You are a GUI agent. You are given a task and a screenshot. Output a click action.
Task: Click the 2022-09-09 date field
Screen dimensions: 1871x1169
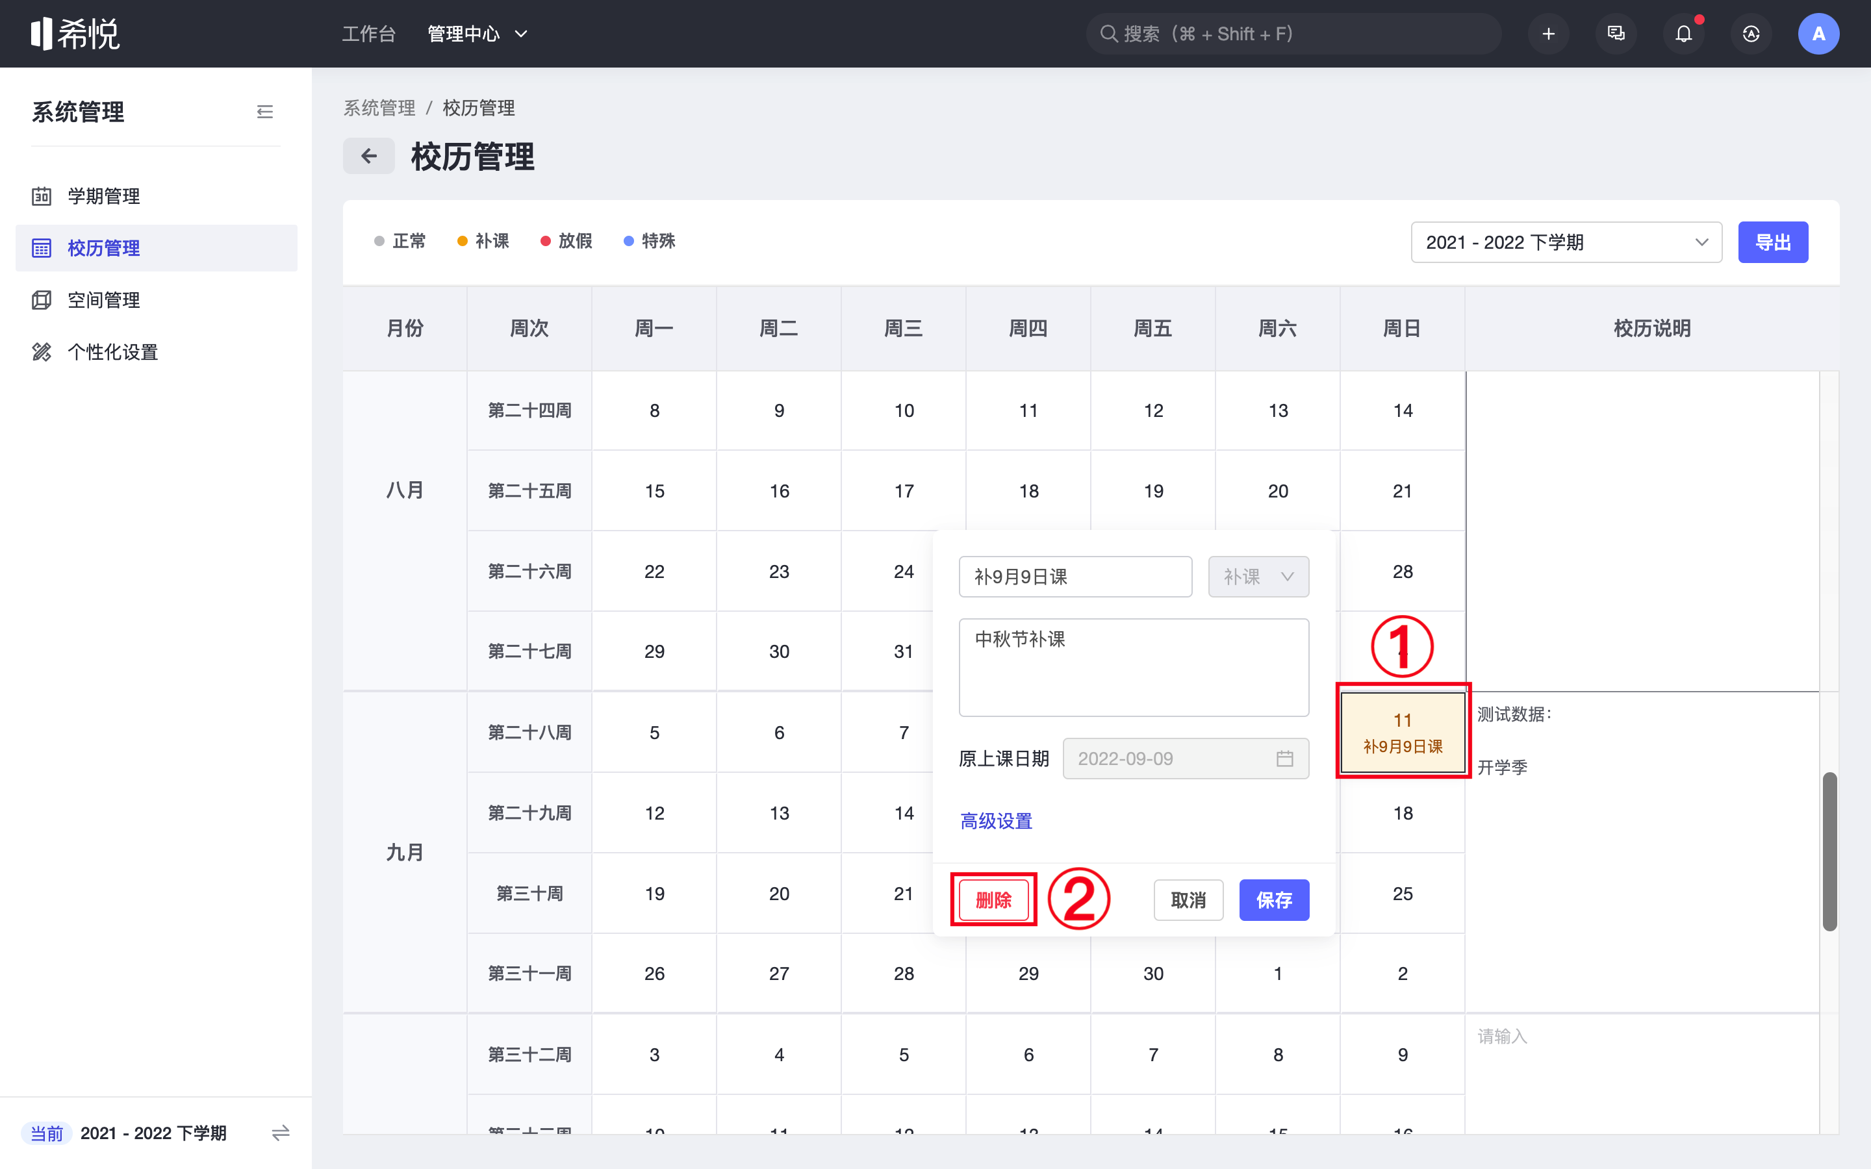[1185, 759]
